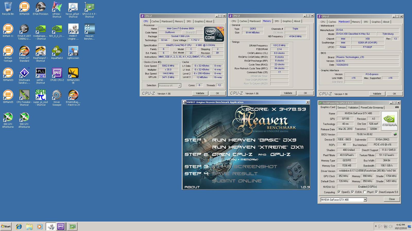Viewport: 412px width, 231px height.
Task: Close the HWBOT Heaven Benchmark window
Action: point(307,102)
